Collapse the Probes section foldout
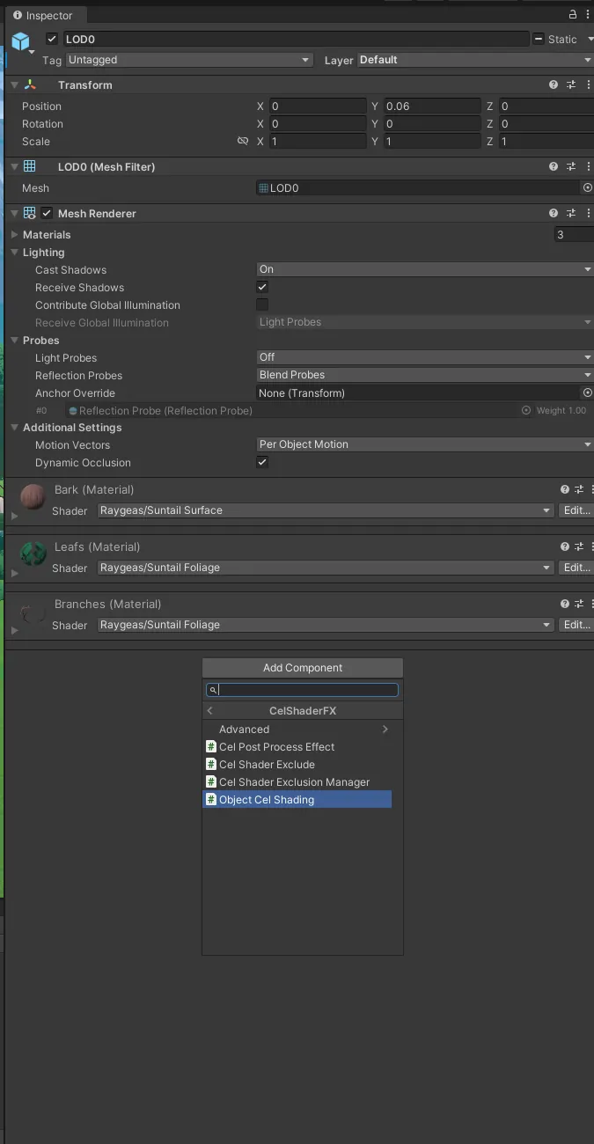 coord(14,340)
